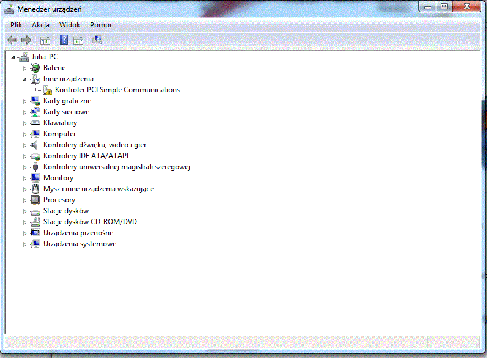Collapse the Julia-PC root node

[x=13, y=57]
